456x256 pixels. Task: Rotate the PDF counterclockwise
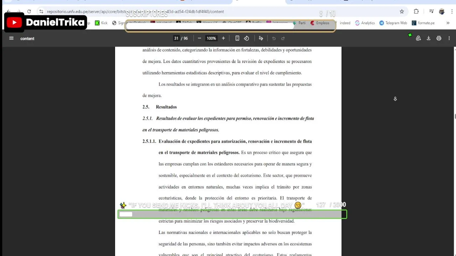pyautogui.click(x=247, y=38)
